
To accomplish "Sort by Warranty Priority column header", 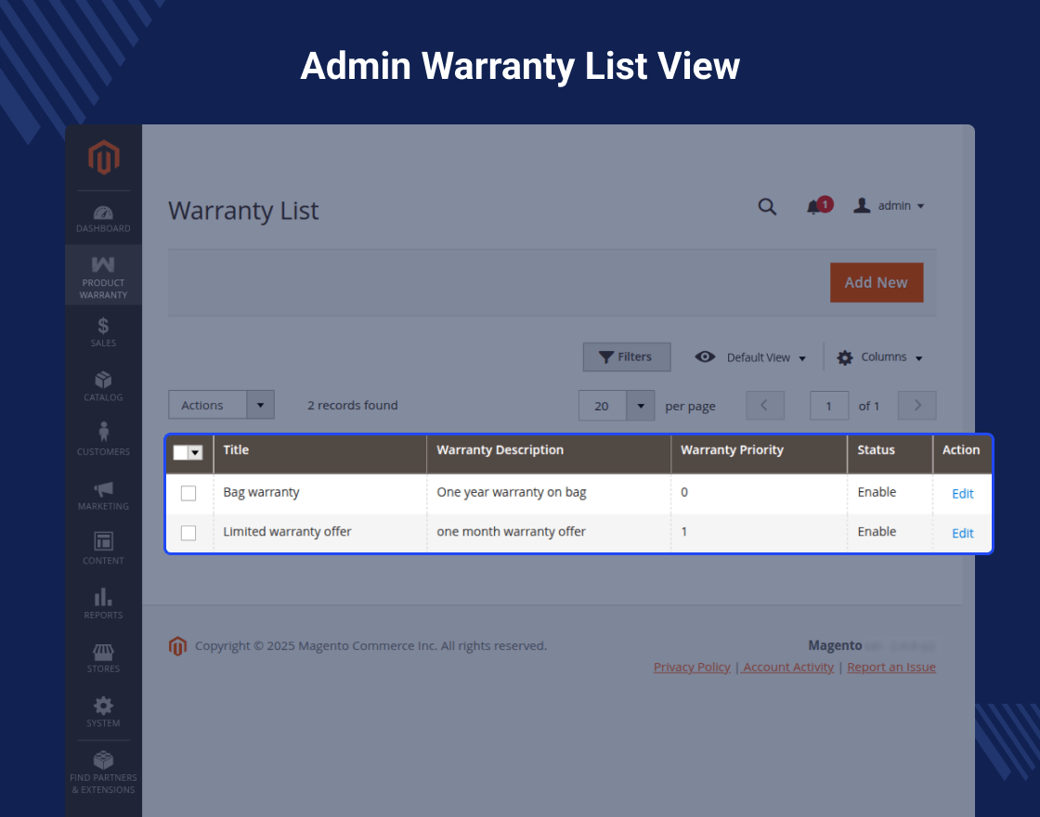I will [760, 454].
